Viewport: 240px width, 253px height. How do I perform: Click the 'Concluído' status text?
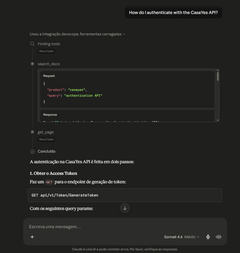coord(46,151)
